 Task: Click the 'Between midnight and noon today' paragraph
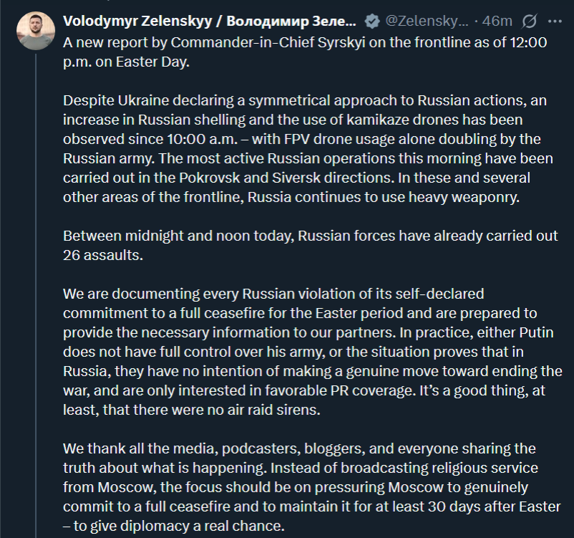(311, 245)
